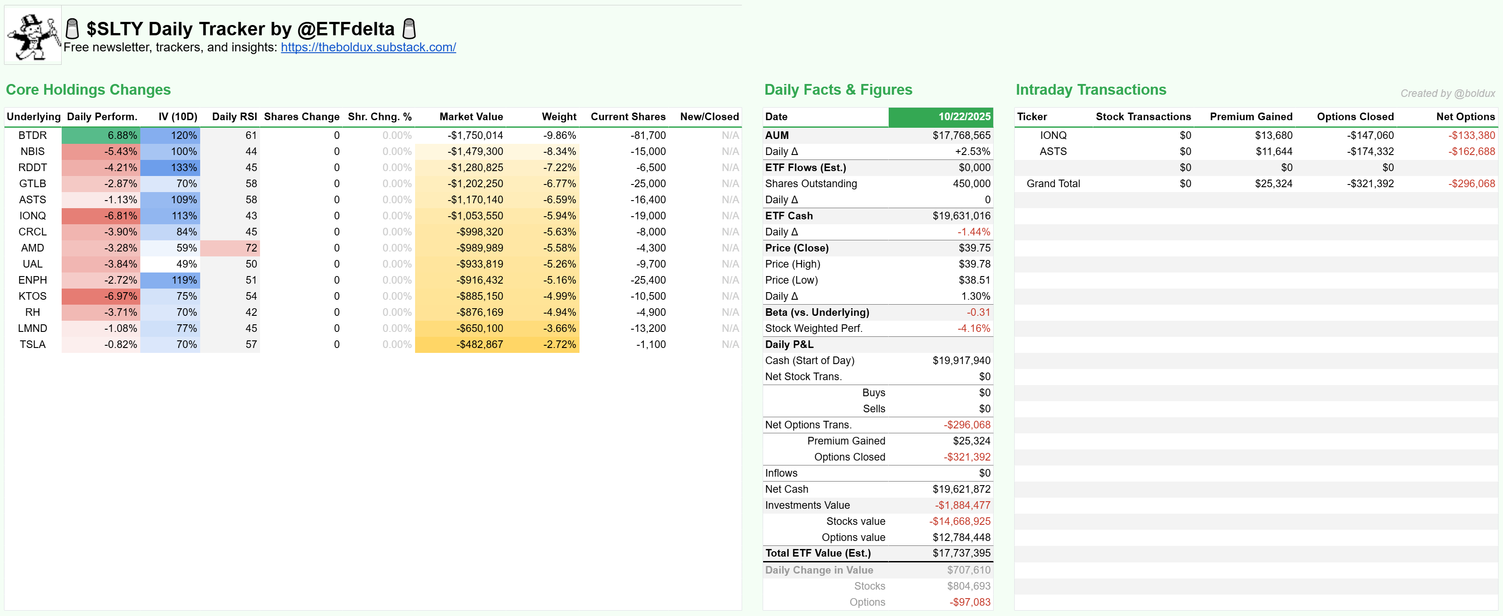
Task: Open the theboldux.substack.com link
Action: pos(368,47)
